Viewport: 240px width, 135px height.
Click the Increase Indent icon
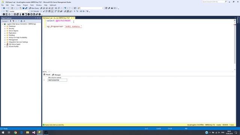click(x=84, y=11)
